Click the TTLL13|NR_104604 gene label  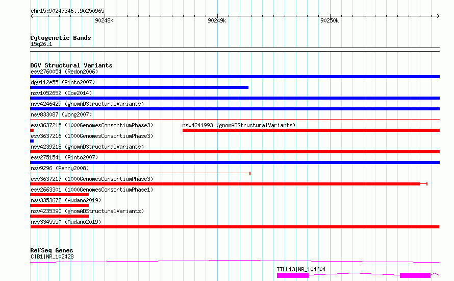[301, 269]
